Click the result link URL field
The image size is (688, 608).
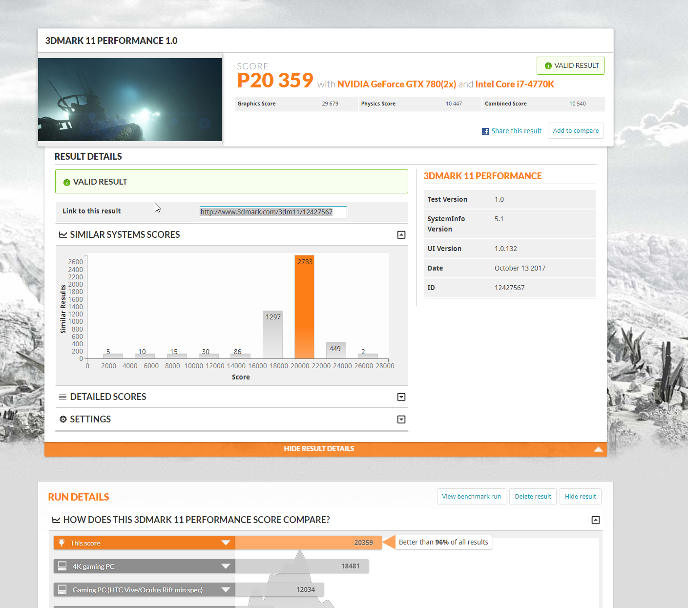click(x=273, y=212)
